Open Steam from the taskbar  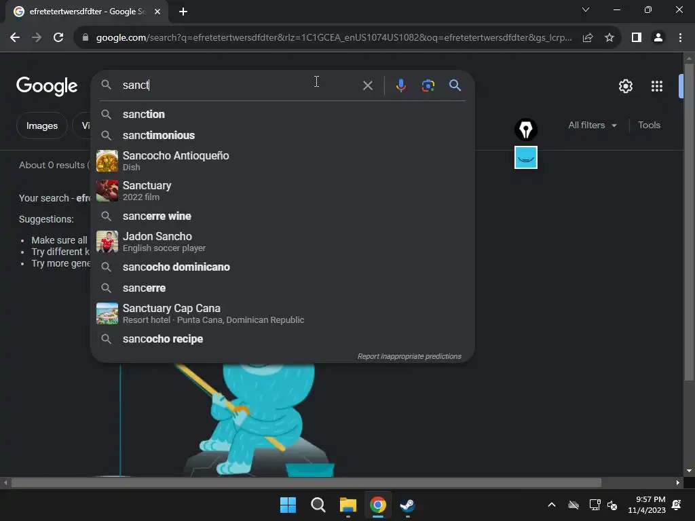pos(407,505)
